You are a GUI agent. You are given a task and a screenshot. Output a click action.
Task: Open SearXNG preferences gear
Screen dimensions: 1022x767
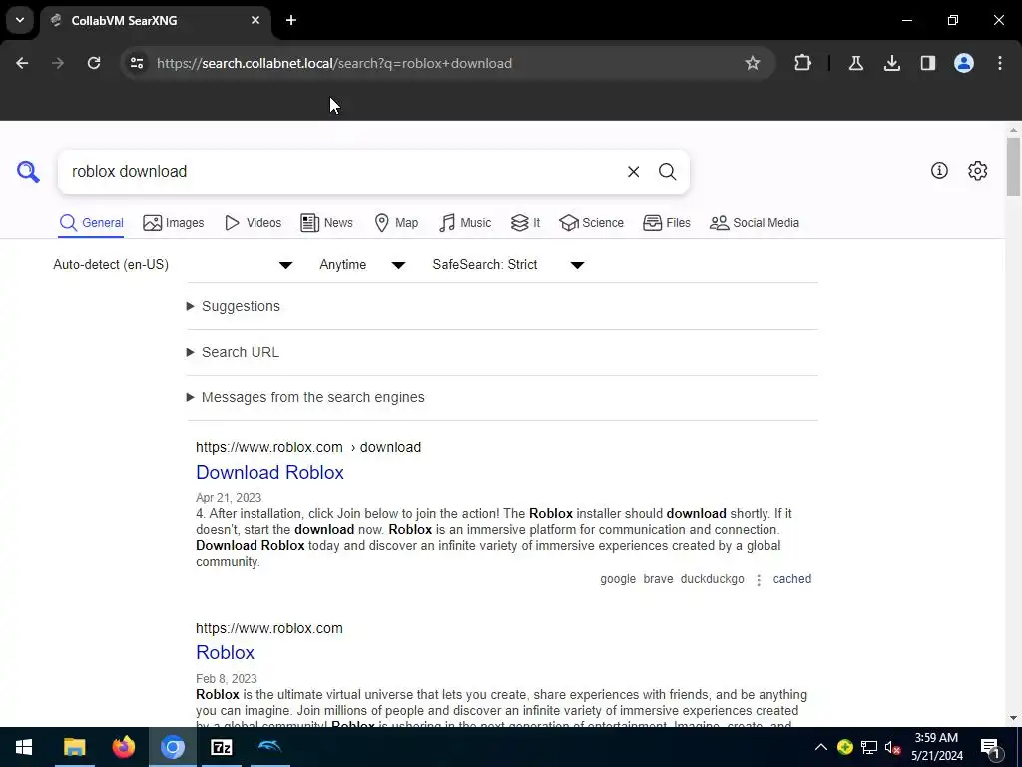977,170
